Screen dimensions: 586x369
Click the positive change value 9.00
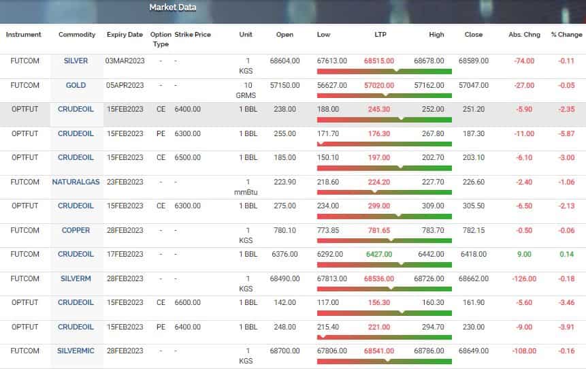tap(524, 254)
